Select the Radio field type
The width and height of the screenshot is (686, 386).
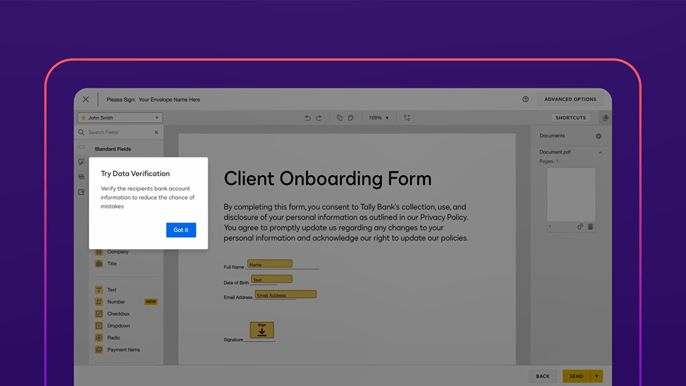[x=114, y=338]
